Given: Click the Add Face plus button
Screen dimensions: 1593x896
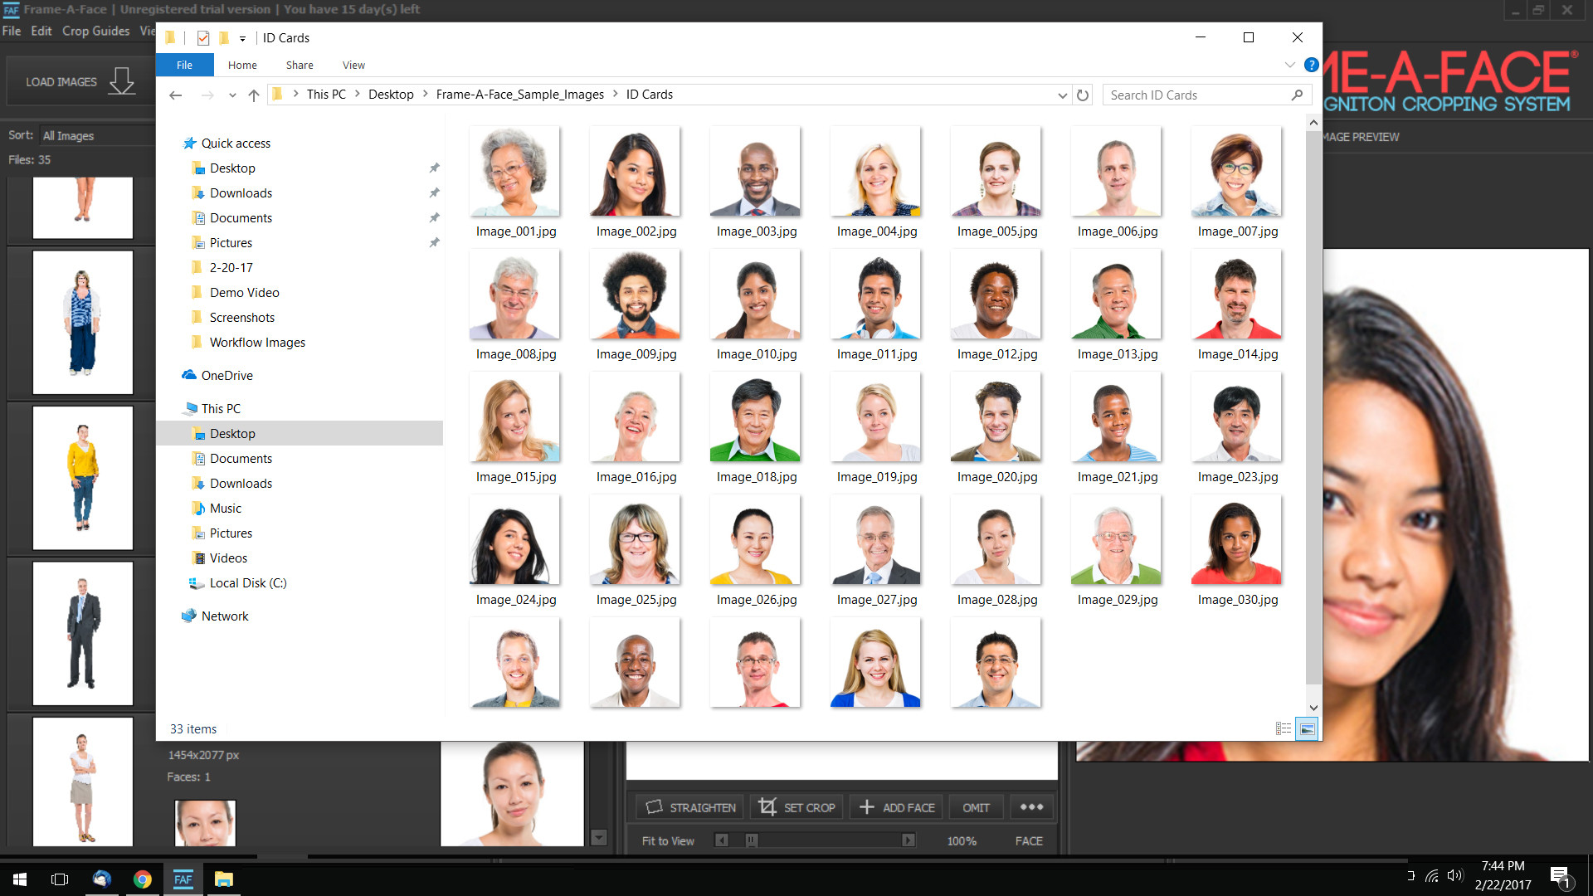Looking at the screenshot, I should click(x=896, y=807).
